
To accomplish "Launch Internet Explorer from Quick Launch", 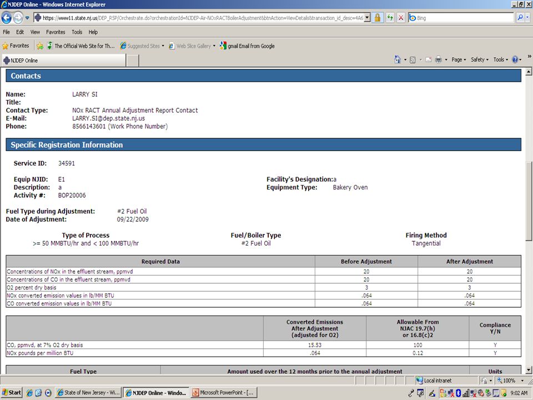I will click(x=29, y=393).
